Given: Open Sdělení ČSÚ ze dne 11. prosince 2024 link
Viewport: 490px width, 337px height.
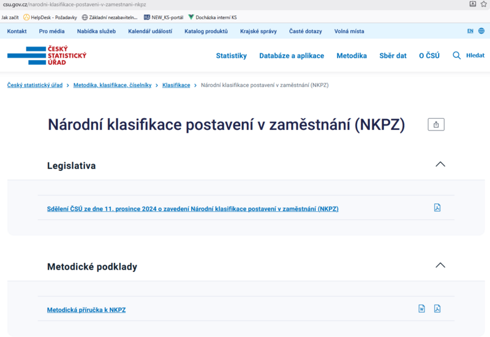Looking at the screenshot, I should 192,209.
